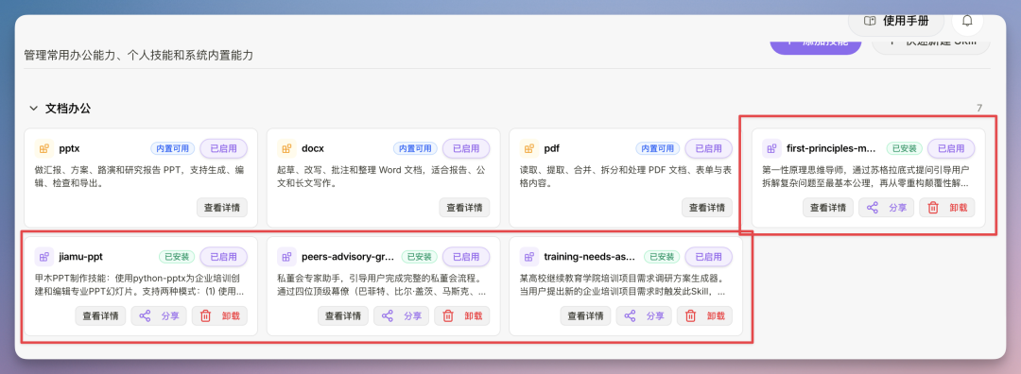Viewport: 1021px width, 374px height.
Task: Click description starting 私董会专家助手
Action: tap(382, 284)
